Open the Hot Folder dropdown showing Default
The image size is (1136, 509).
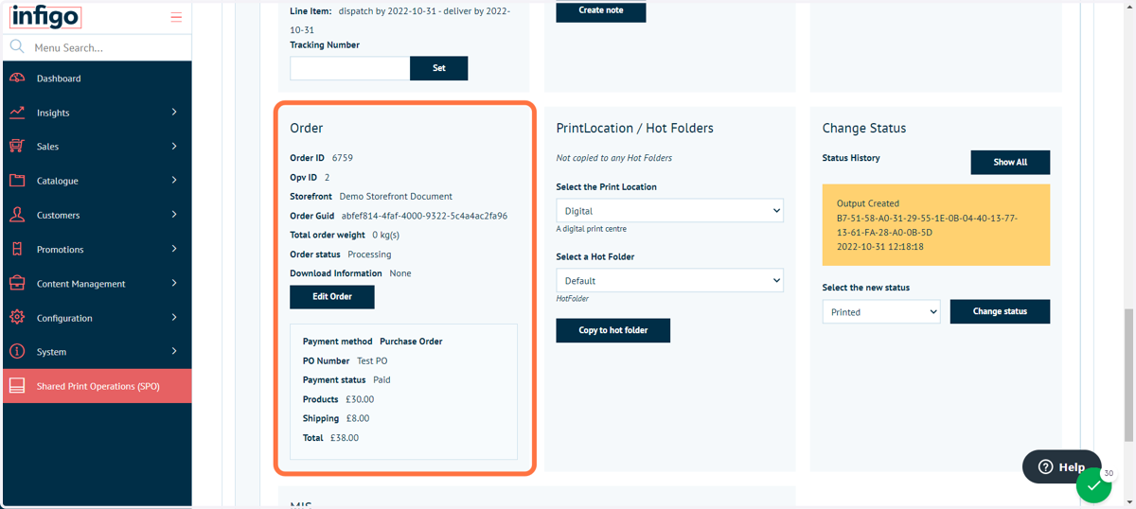coord(669,280)
